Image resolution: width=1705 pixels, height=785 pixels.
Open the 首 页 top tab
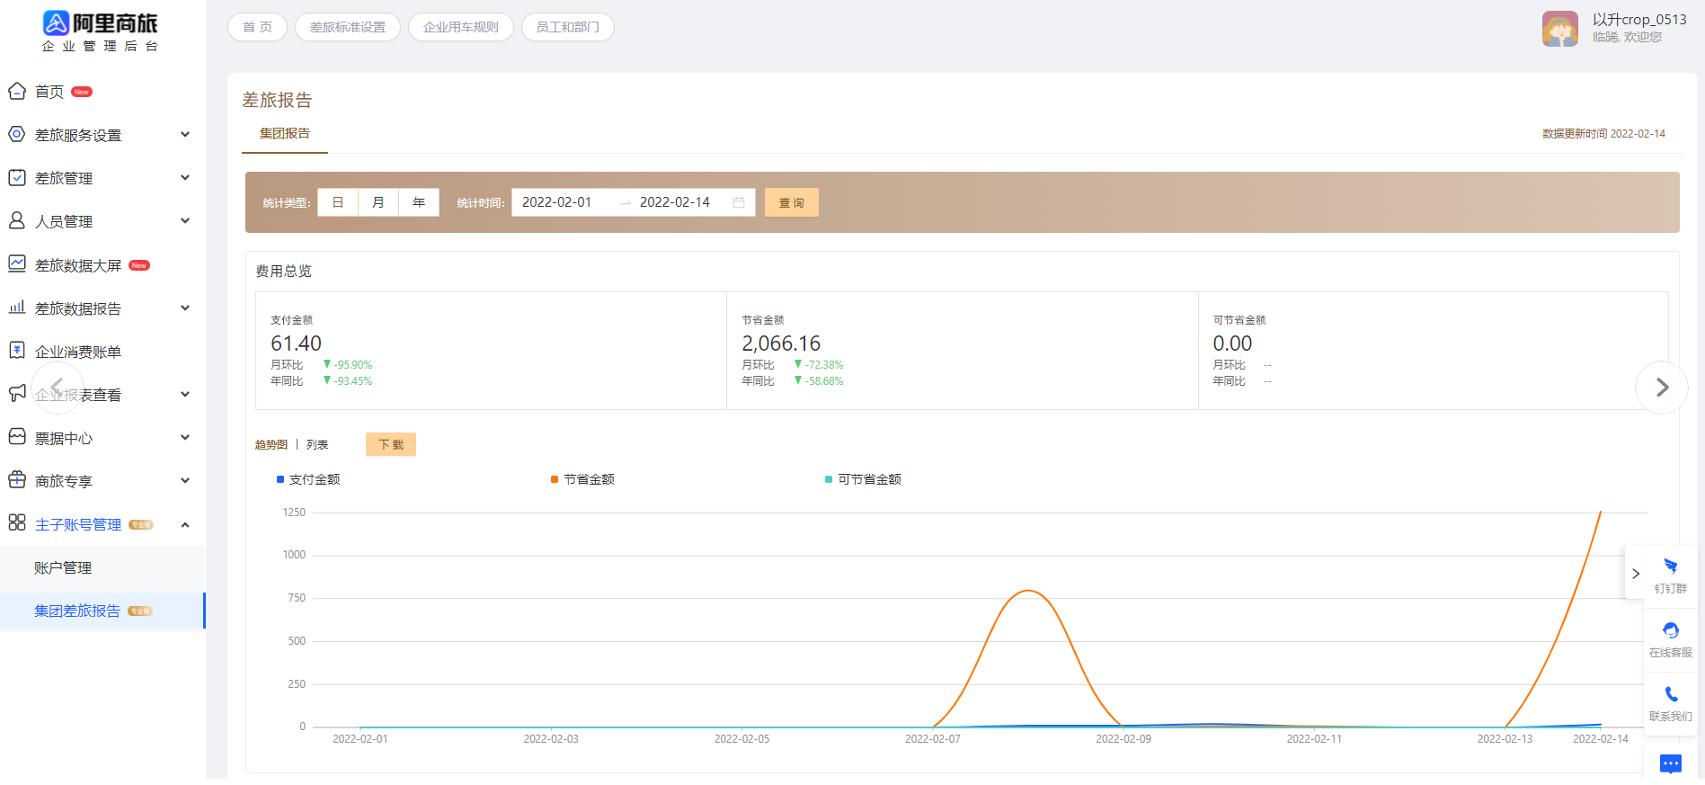[258, 27]
